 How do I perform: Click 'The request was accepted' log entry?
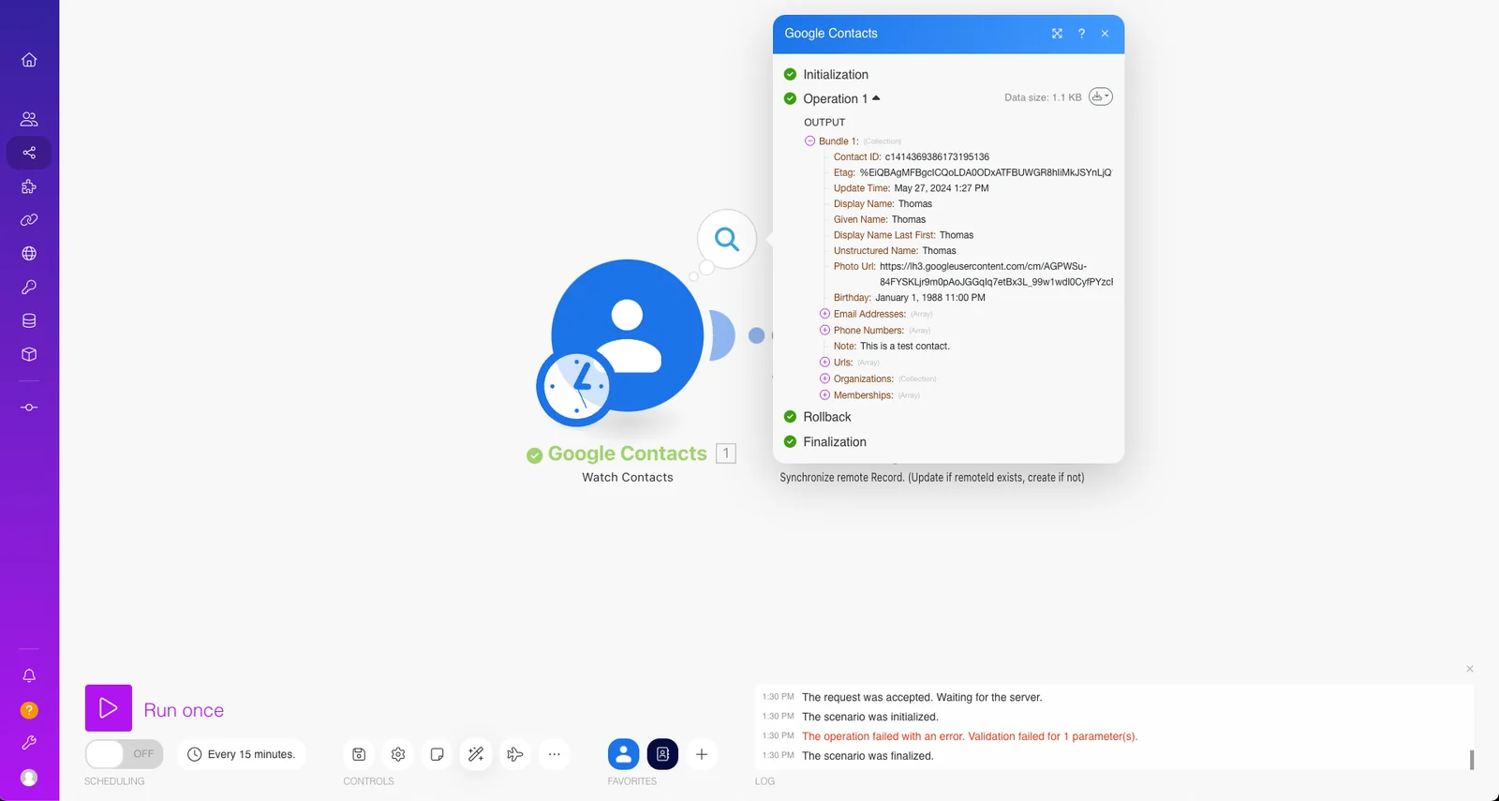[922, 698]
